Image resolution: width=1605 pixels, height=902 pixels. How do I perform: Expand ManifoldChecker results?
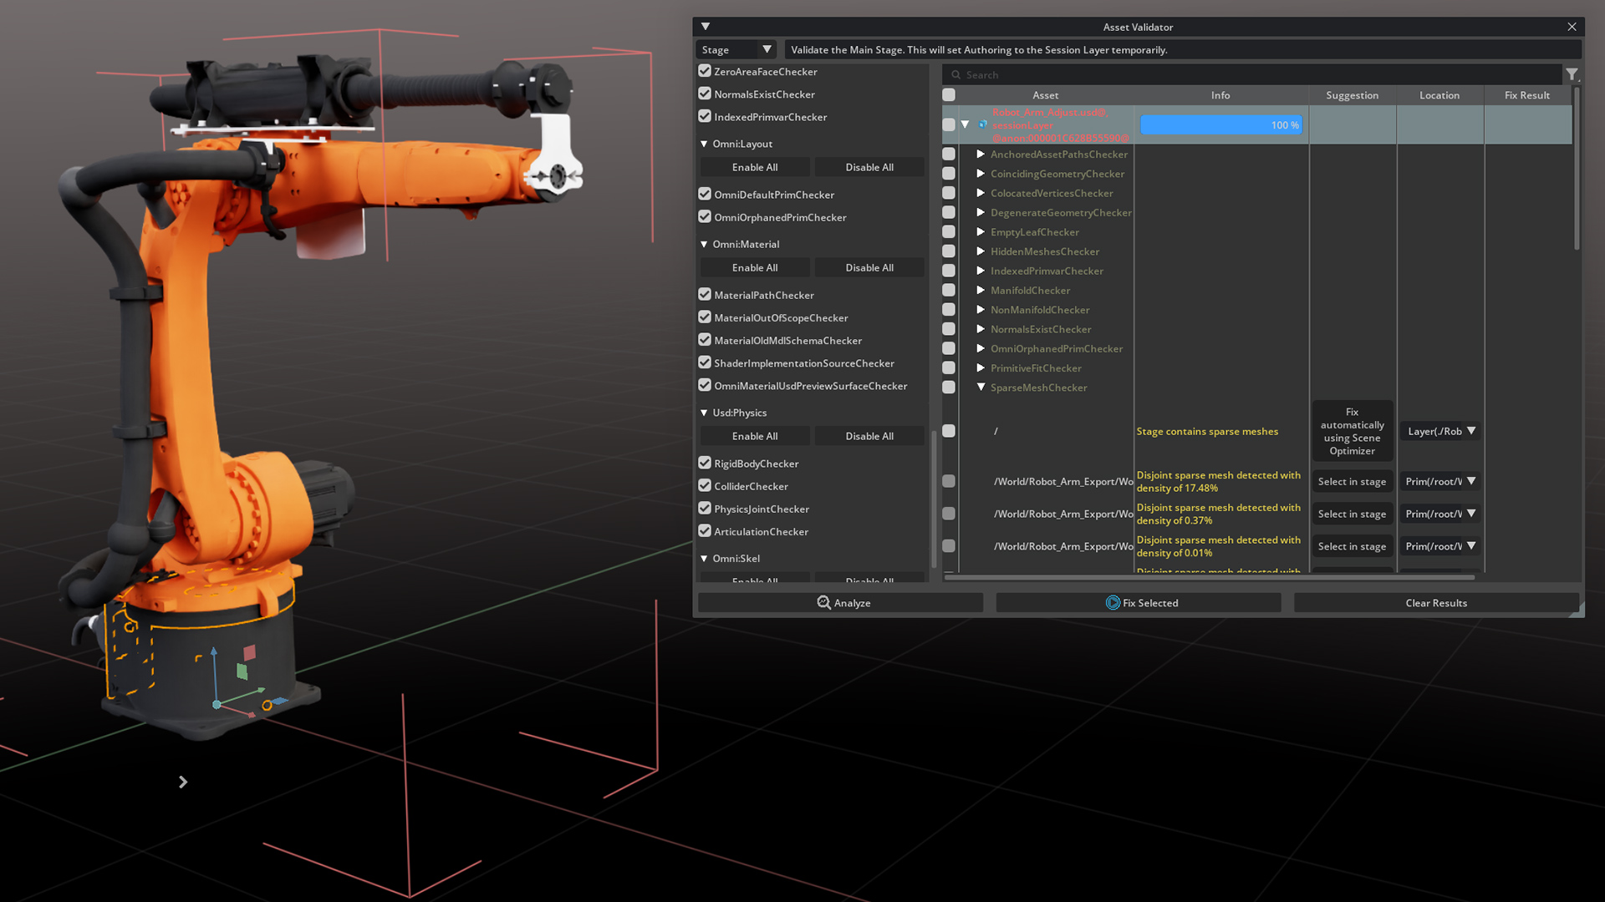point(981,290)
